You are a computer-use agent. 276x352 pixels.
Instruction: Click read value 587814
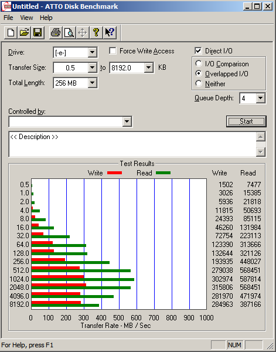coord(250,279)
